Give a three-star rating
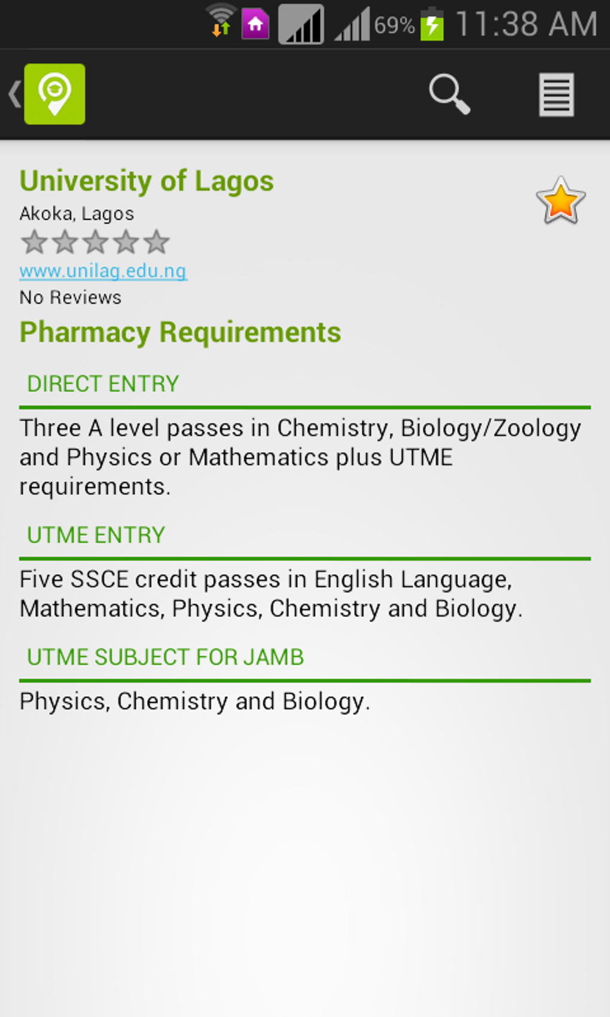This screenshot has width=610, height=1017. 95,242
